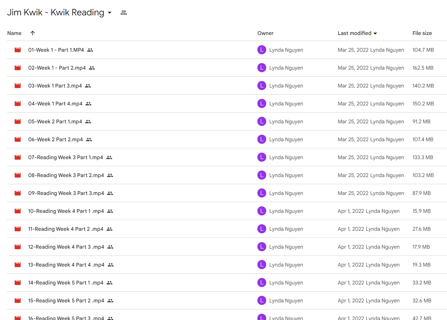
Task: Click the video icon for 11-Reading Week 4 Part 2
Action: (x=18, y=229)
